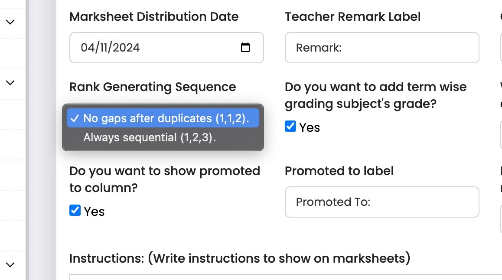Expand the middle sidebar chevron
Image resolution: width=502 pixels, height=280 pixels.
click(x=10, y=82)
